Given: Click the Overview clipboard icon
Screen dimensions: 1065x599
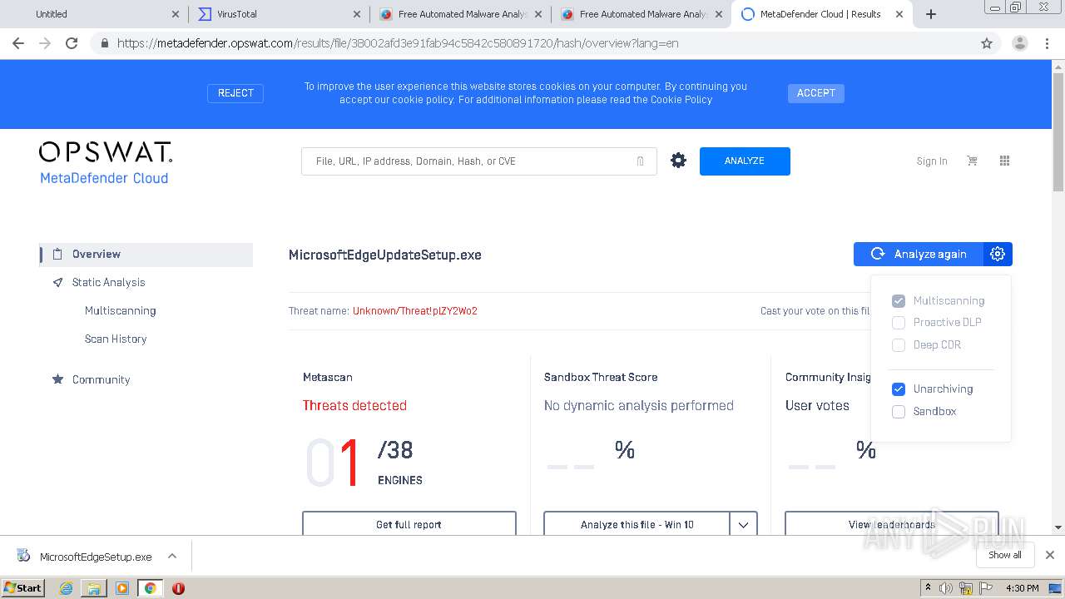Looking at the screenshot, I should 57,255.
